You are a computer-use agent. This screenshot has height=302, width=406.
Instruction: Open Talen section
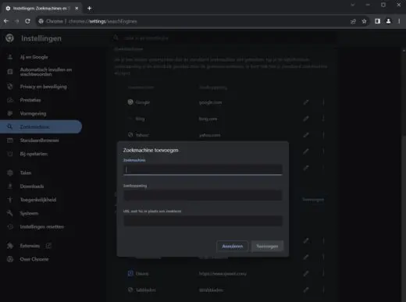26,172
